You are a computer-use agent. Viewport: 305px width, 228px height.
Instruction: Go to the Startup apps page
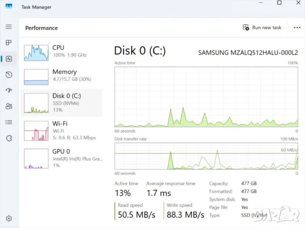[x=9, y=90]
